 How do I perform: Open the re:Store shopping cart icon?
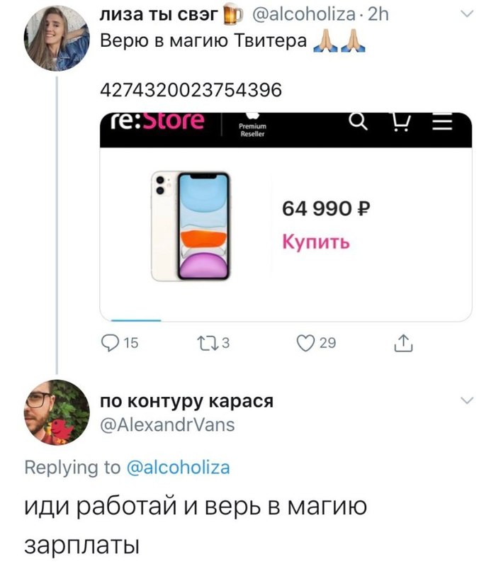tap(400, 122)
